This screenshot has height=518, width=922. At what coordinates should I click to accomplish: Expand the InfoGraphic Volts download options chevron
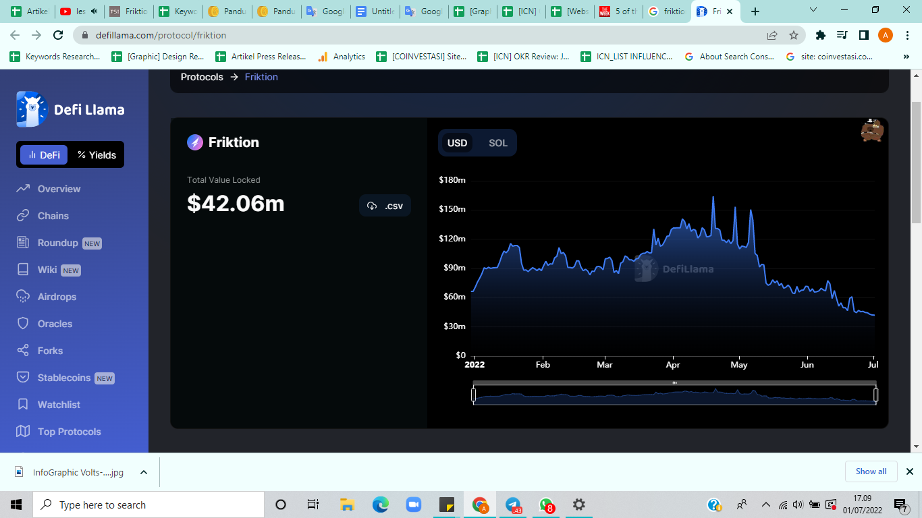pos(143,472)
